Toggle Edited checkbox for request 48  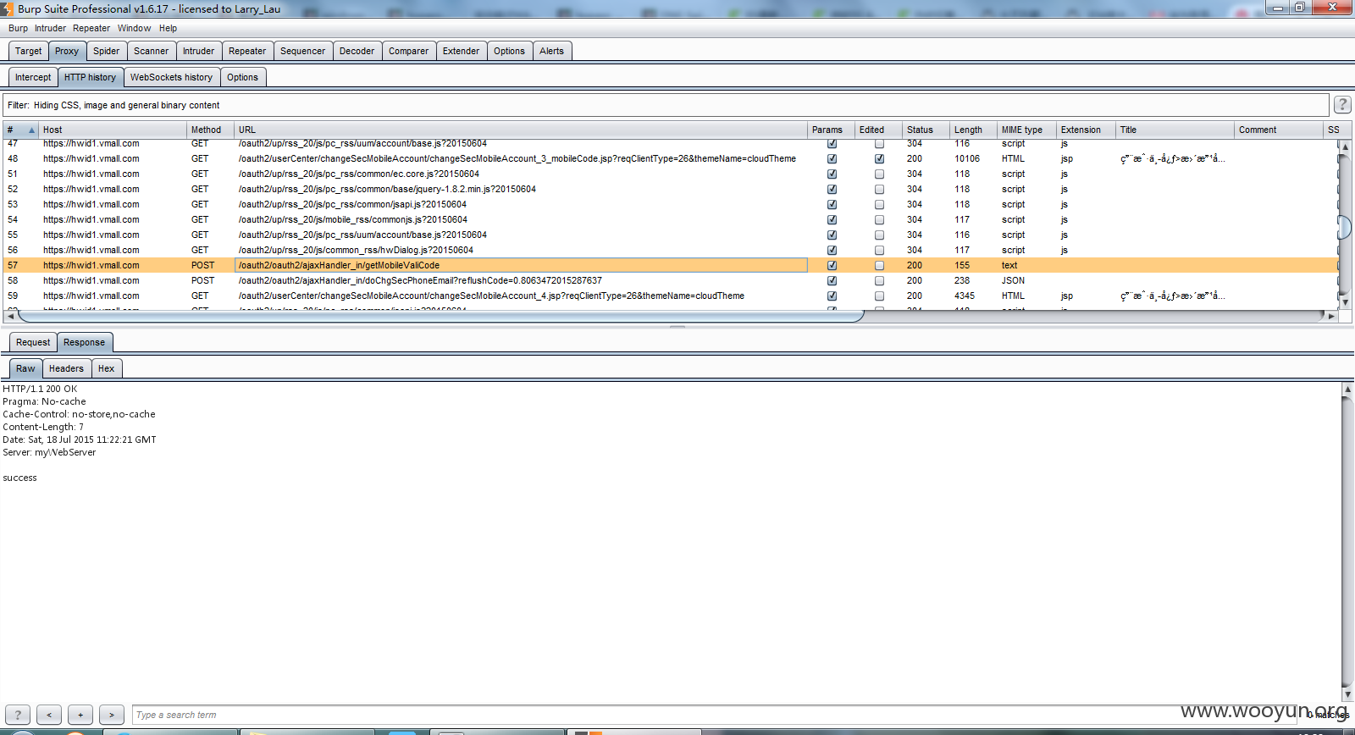[x=879, y=158]
